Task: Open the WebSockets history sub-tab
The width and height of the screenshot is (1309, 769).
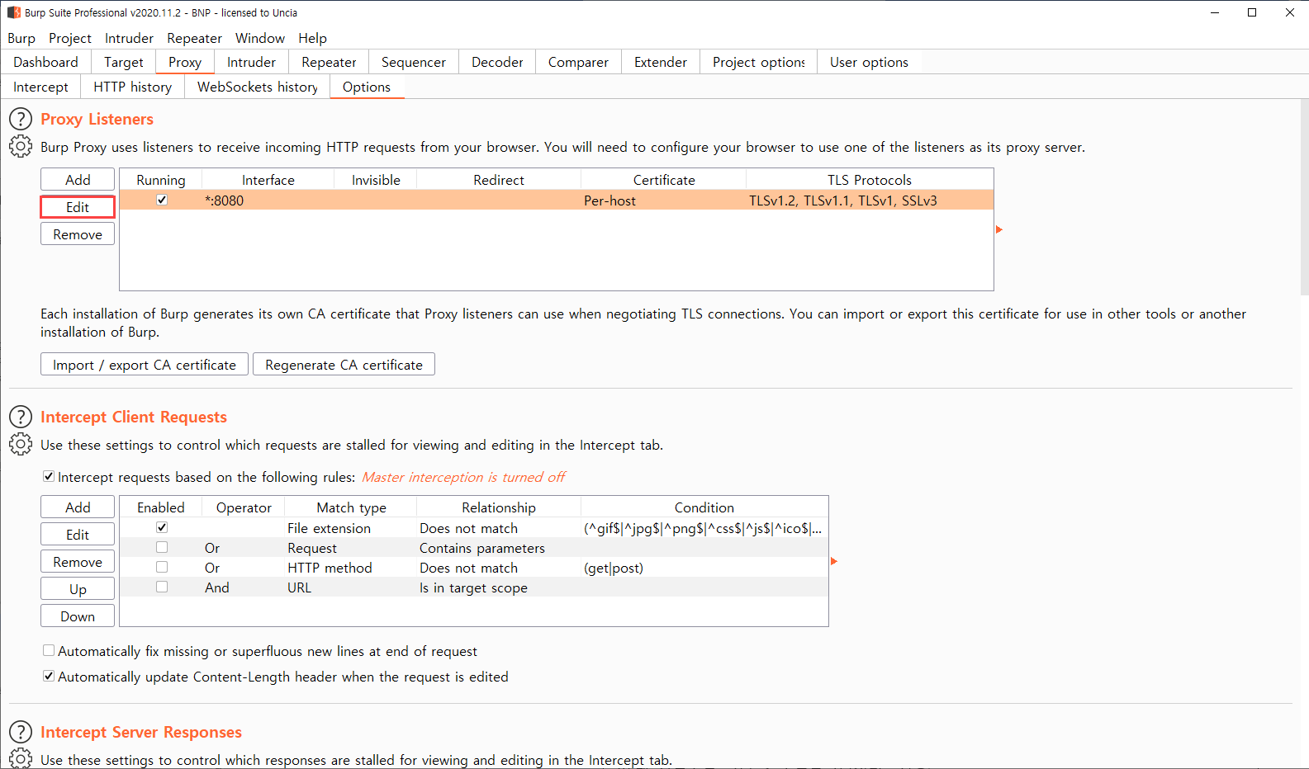Action: point(258,87)
